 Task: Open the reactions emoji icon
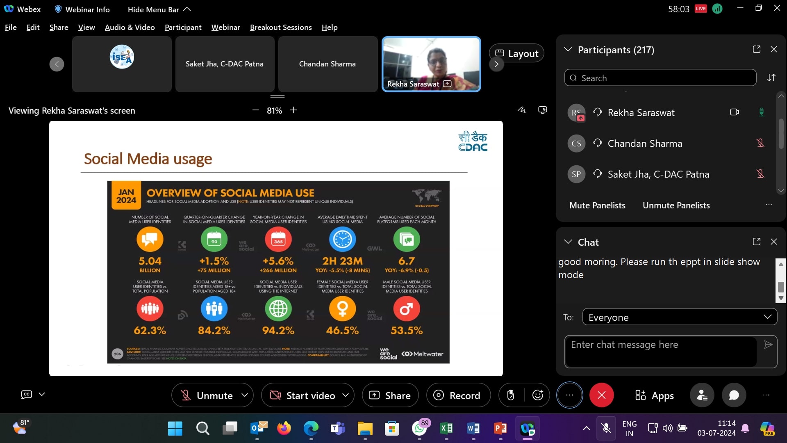coord(537,395)
